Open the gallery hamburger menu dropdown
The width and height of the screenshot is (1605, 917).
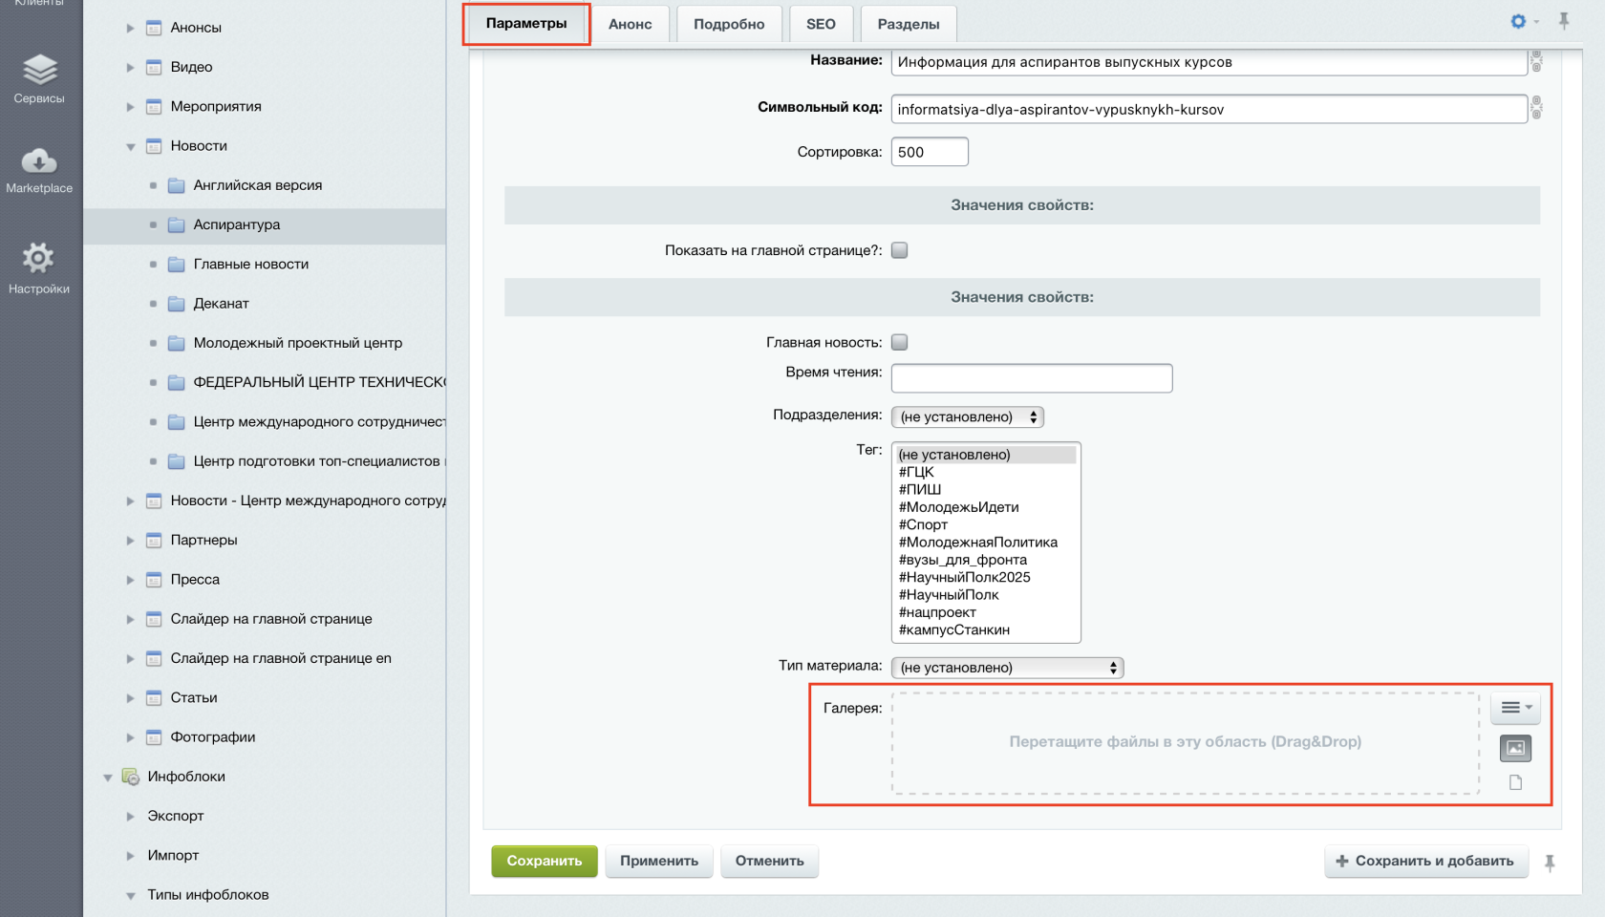point(1515,708)
